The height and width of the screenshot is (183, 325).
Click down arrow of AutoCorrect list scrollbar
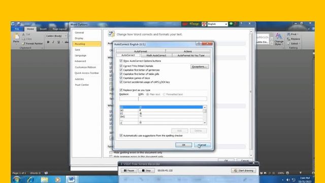tap(205, 123)
